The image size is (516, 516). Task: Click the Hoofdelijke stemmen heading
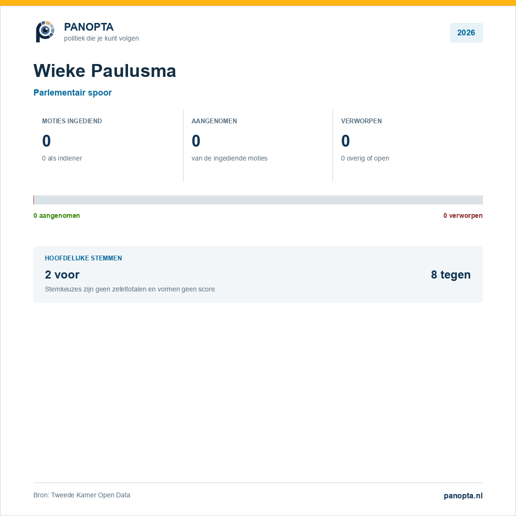pos(83,258)
